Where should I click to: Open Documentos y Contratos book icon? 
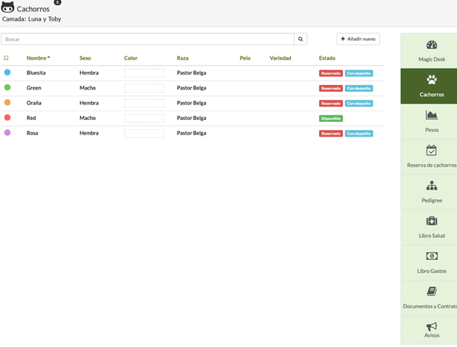click(x=432, y=291)
